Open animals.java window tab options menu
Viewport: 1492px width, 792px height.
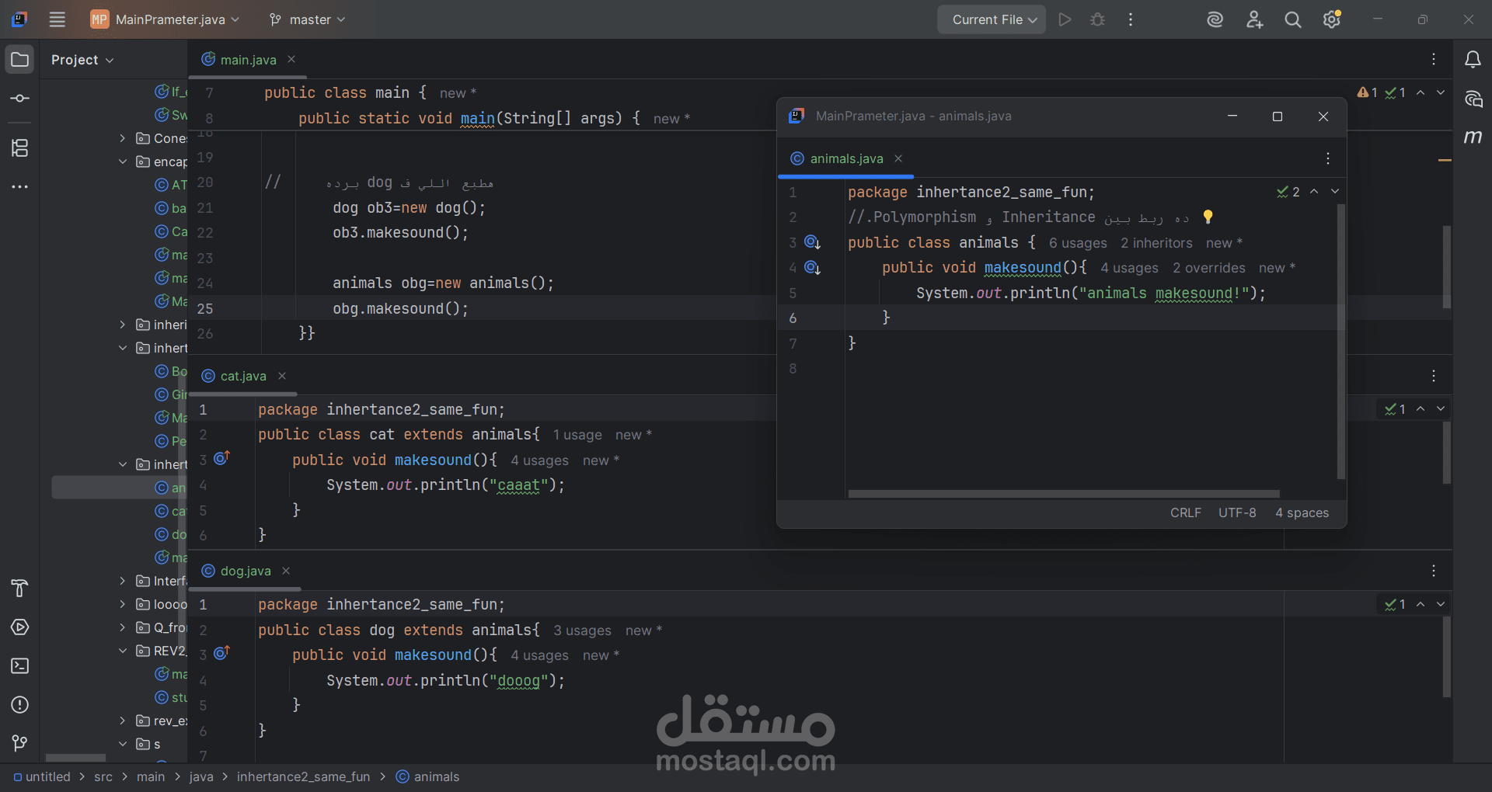1328,158
